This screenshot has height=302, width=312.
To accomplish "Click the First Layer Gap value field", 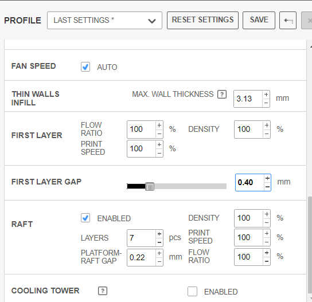I will (249, 182).
